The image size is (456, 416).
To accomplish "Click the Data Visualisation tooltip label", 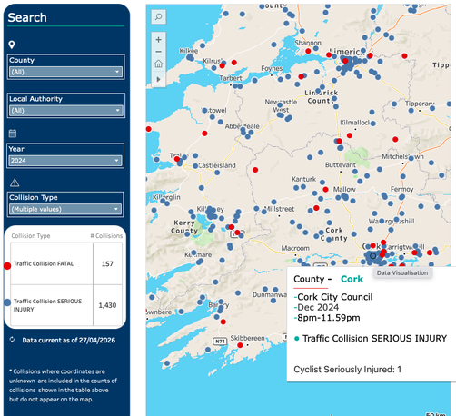I will click(402, 272).
